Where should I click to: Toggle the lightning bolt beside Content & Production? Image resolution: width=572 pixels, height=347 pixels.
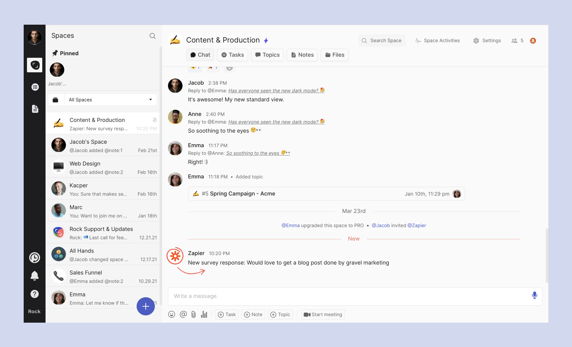[266, 41]
